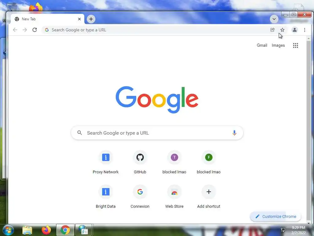Click the Add shortcut plus tile

[x=209, y=197]
